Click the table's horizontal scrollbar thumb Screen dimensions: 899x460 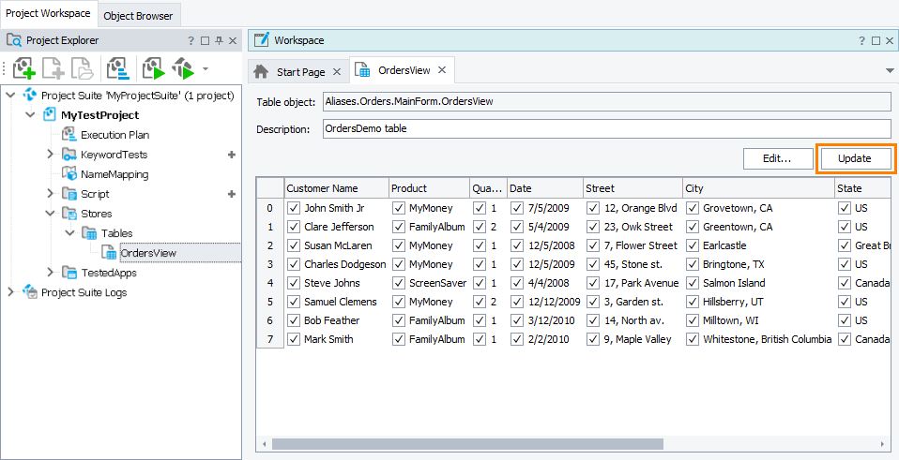[467, 444]
